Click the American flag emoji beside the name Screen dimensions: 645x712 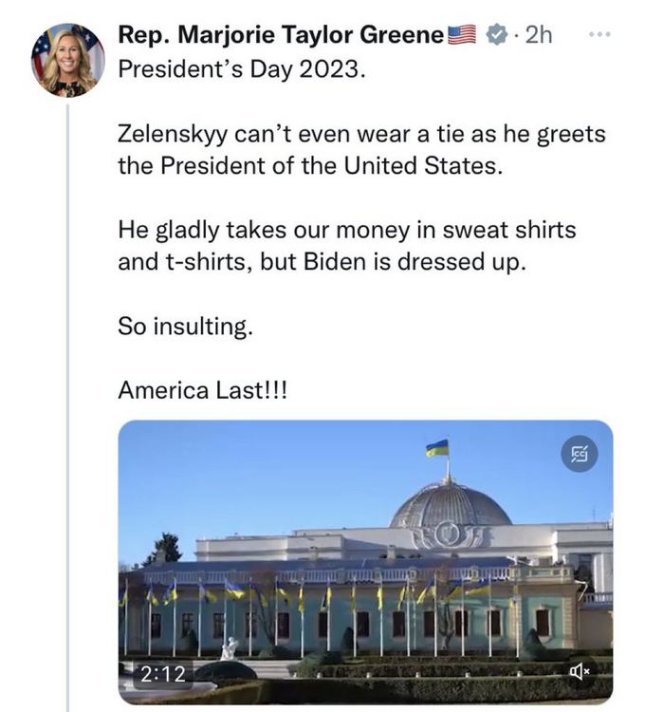(x=462, y=36)
